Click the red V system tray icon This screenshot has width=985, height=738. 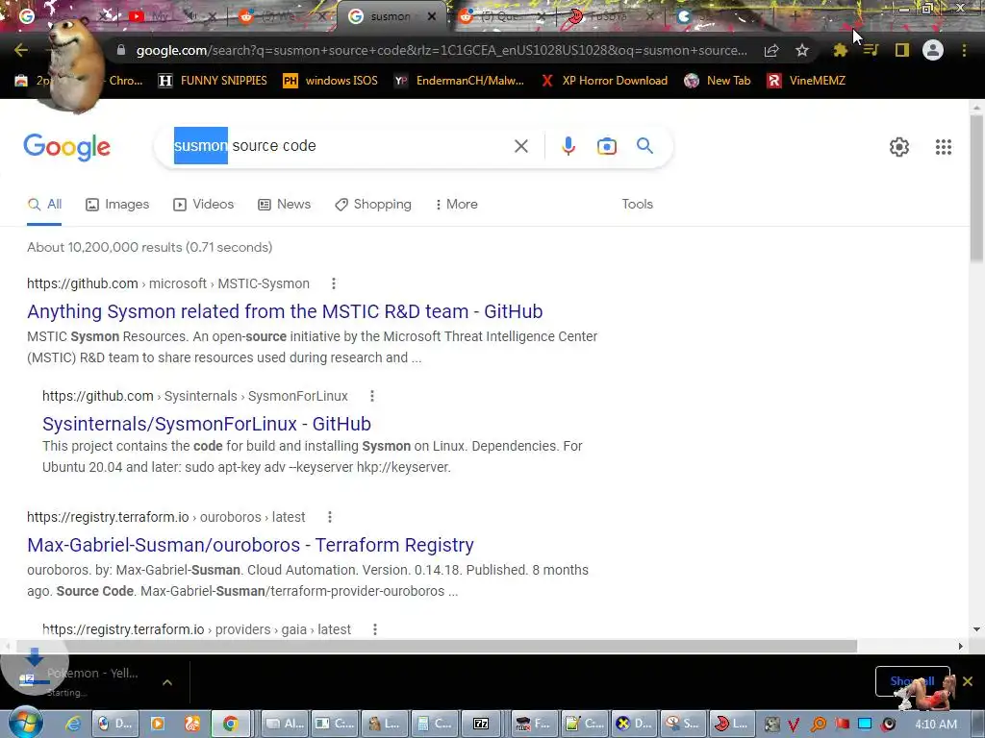click(794, 725)
